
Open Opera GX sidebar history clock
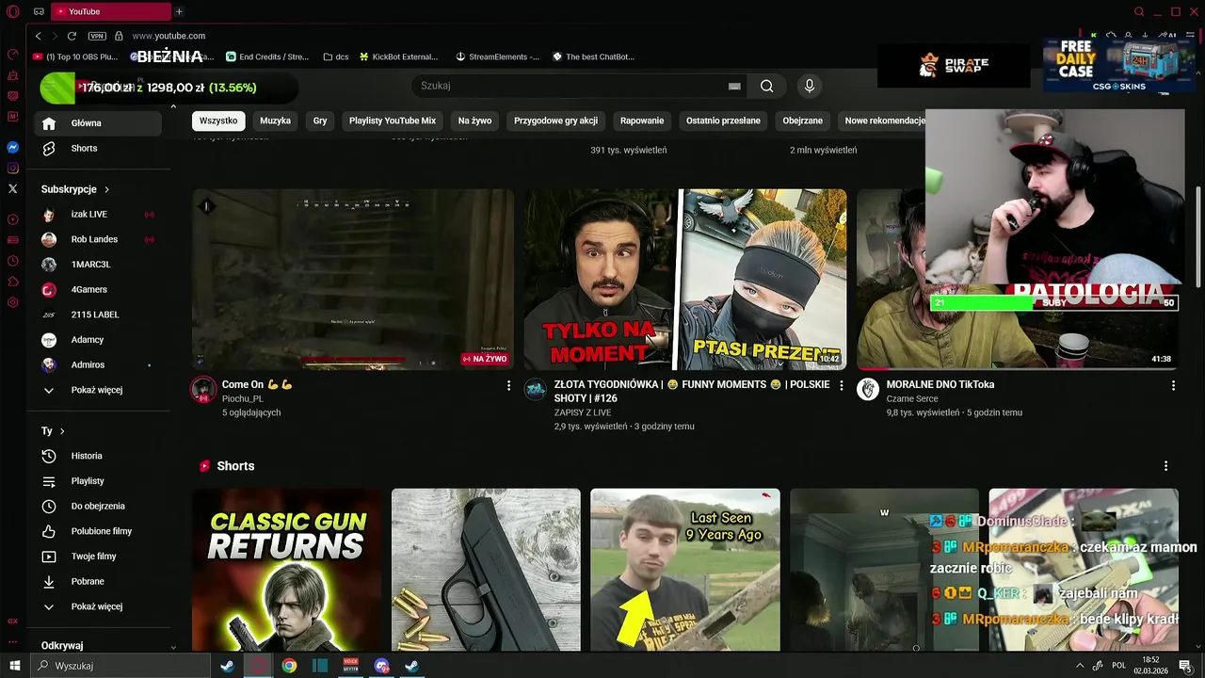(13, 262)
